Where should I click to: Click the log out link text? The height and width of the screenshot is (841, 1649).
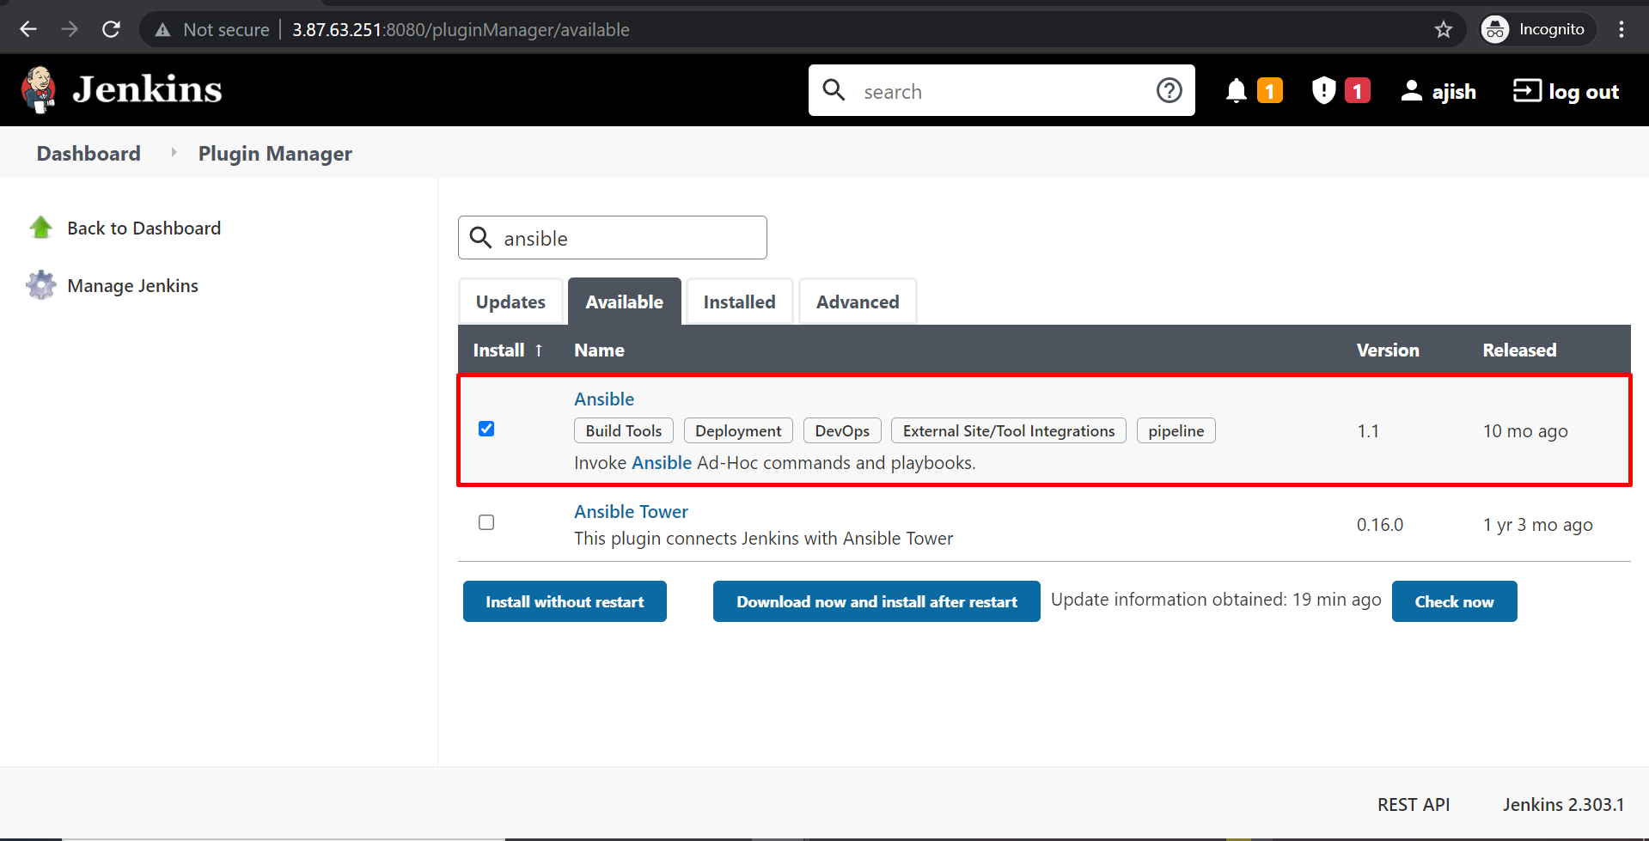tap(1584, 91)
